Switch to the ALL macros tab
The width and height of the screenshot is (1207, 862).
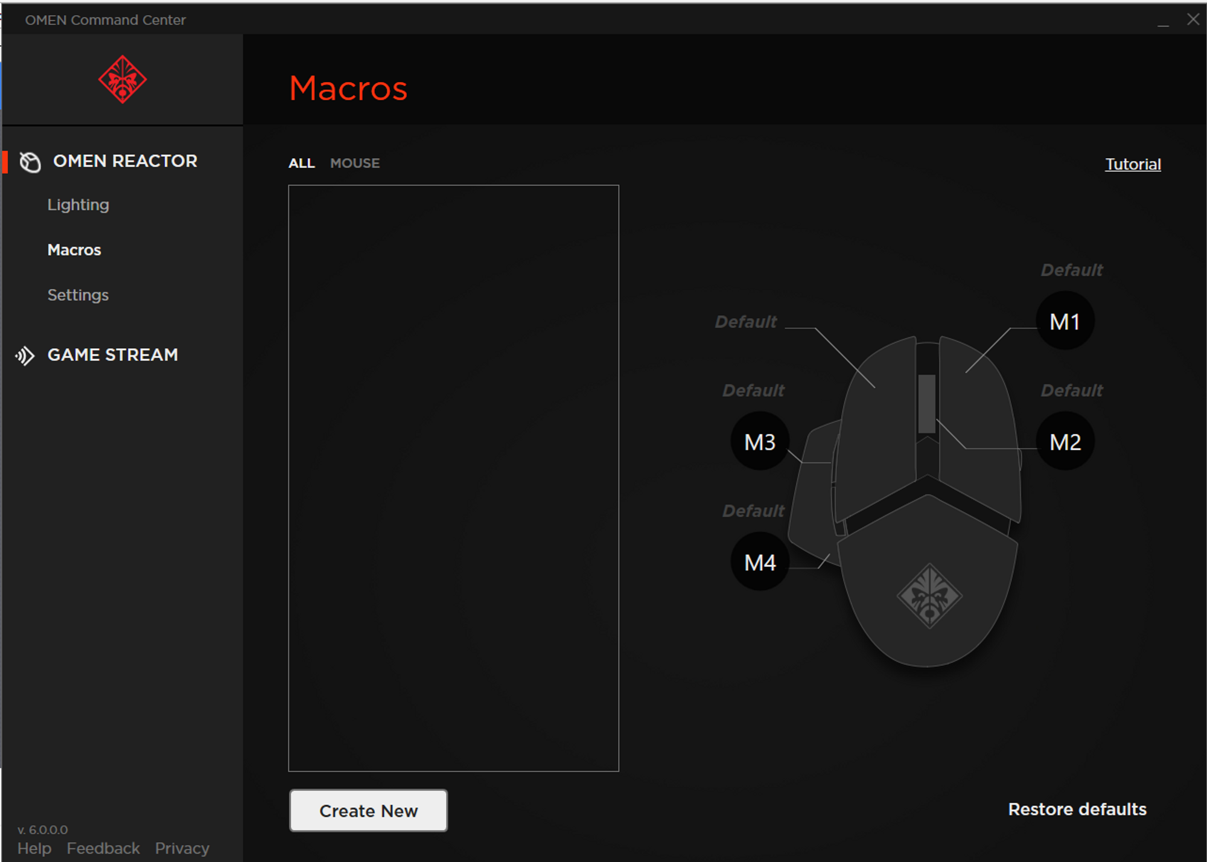[x=302, y=163]
